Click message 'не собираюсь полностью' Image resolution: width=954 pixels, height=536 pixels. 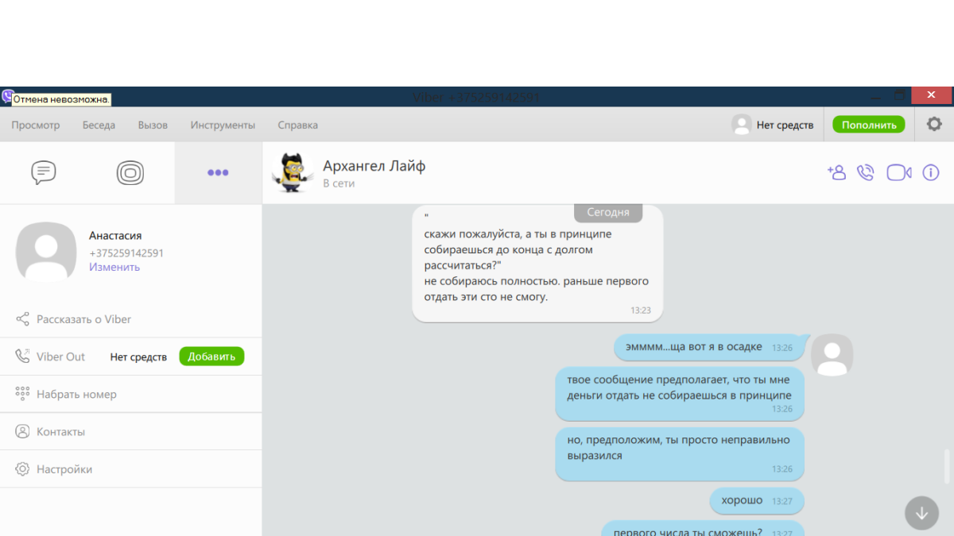point(537,263)
